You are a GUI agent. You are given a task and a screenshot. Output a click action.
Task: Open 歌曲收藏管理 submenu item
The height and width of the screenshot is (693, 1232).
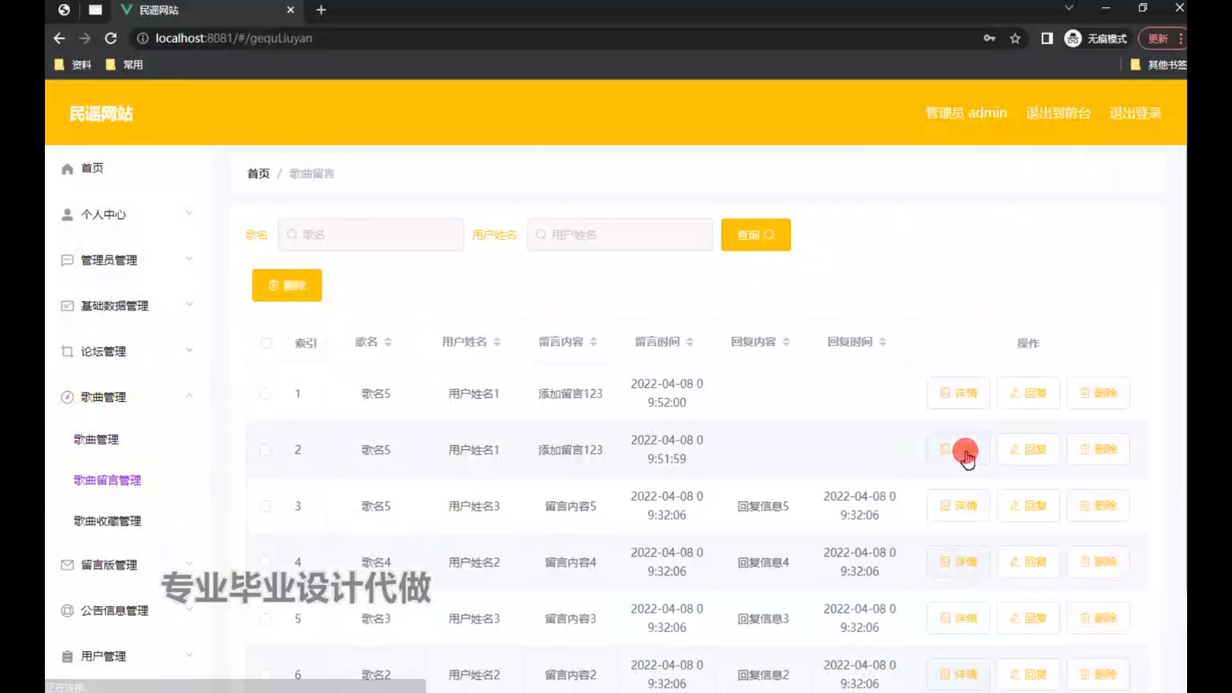coord(107,521)
